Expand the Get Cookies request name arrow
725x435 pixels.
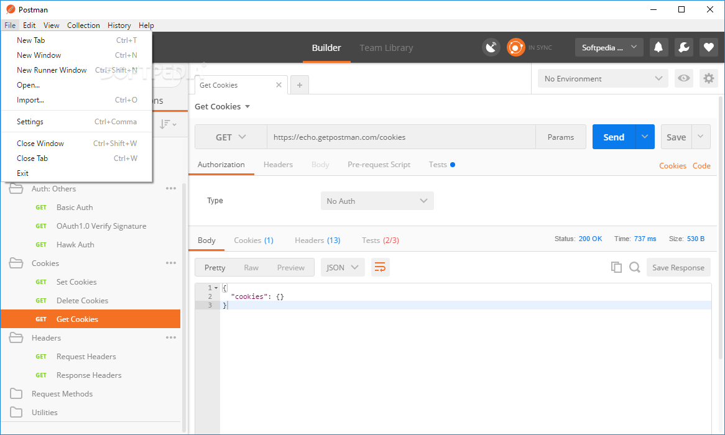[247, 107]
